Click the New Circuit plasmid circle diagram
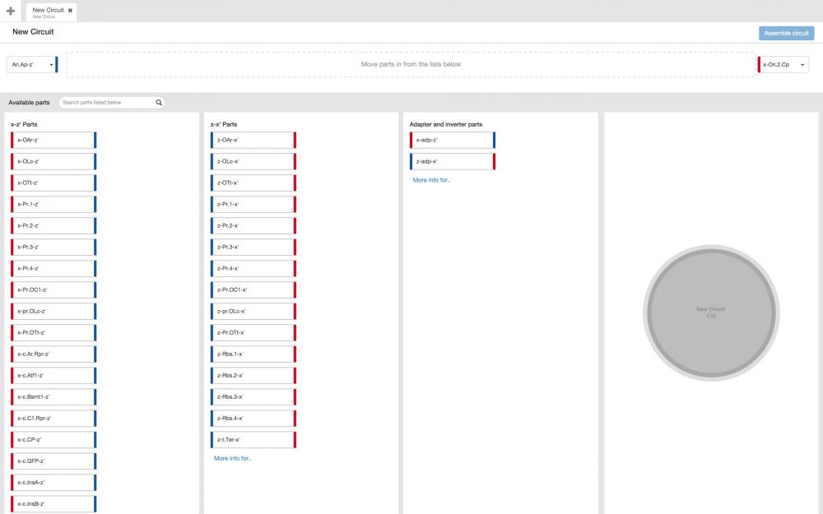 coord(711,313)
